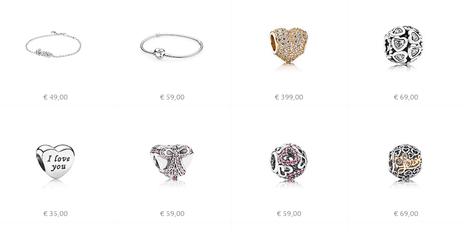Click the 'I love you' engraving text

[x=58, y=163]
